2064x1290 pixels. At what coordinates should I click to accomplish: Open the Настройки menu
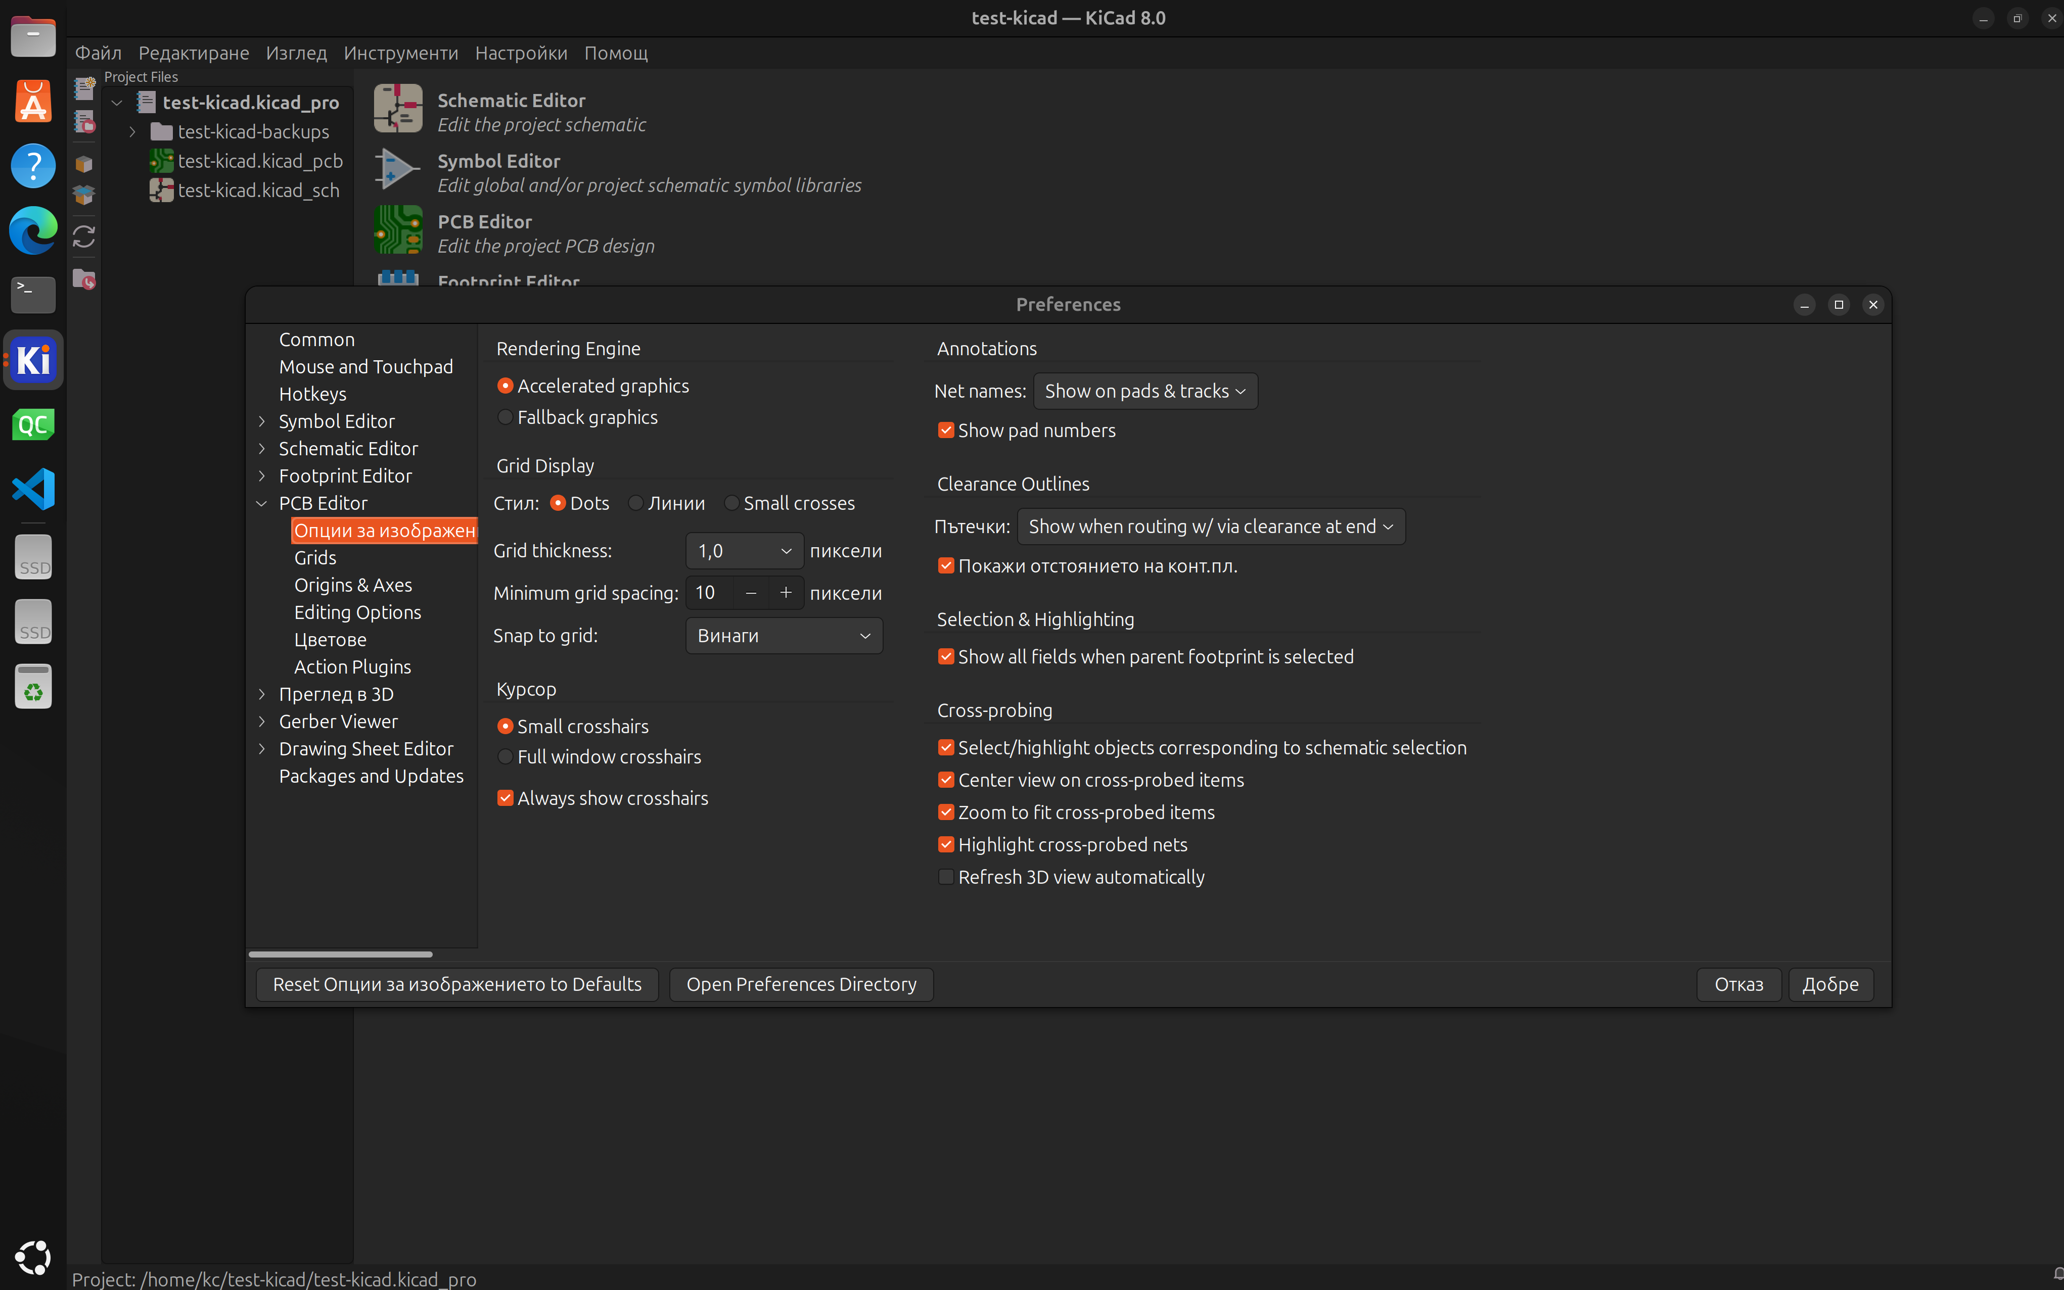pyautogui.click(x=521, y=53)
